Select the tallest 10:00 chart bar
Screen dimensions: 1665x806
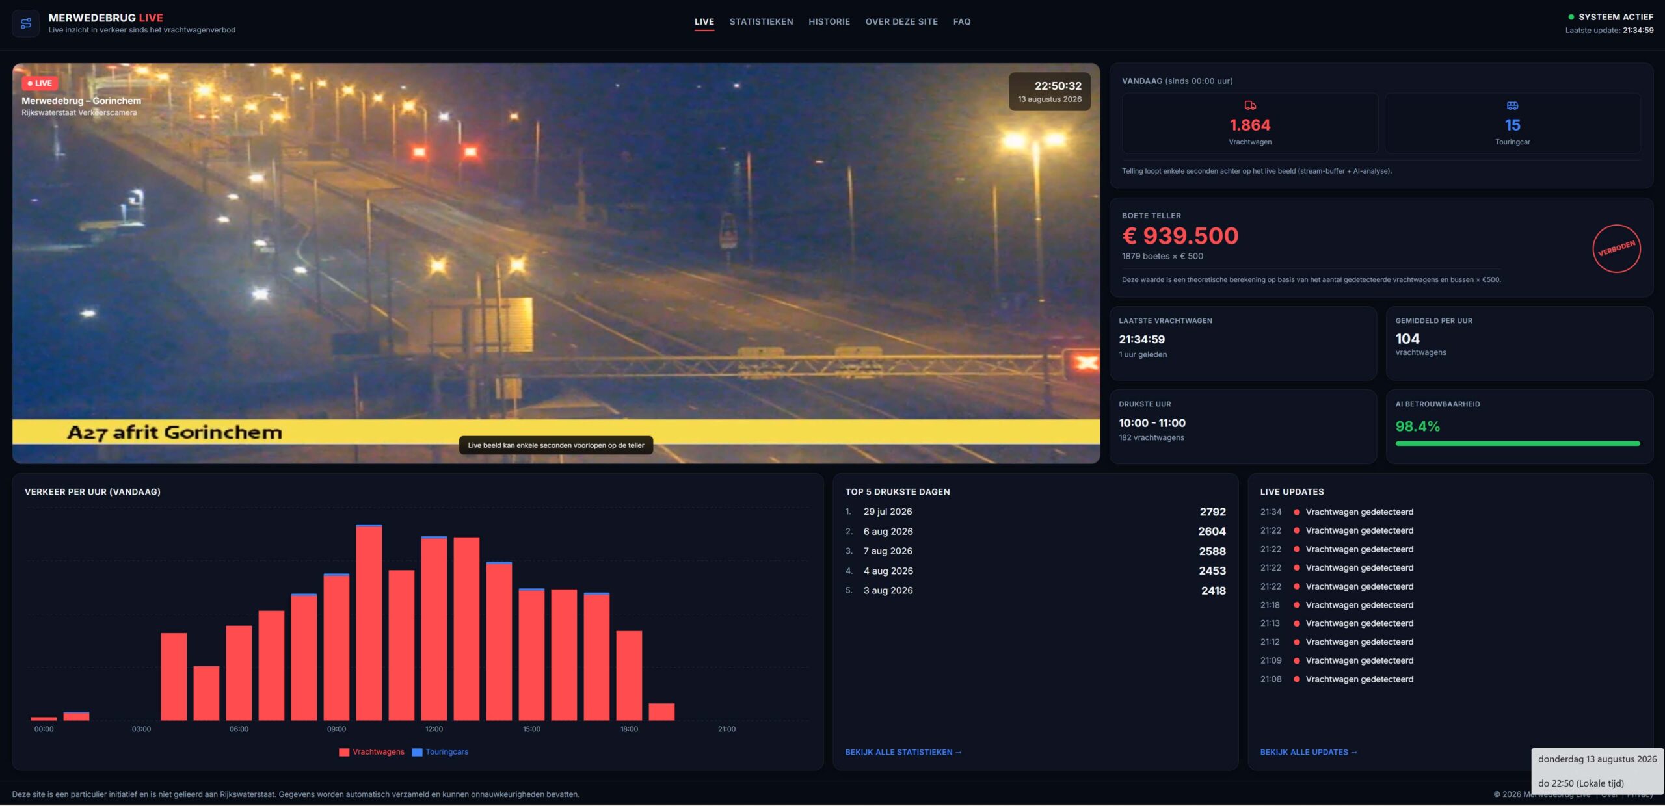[x=369, y=622]
